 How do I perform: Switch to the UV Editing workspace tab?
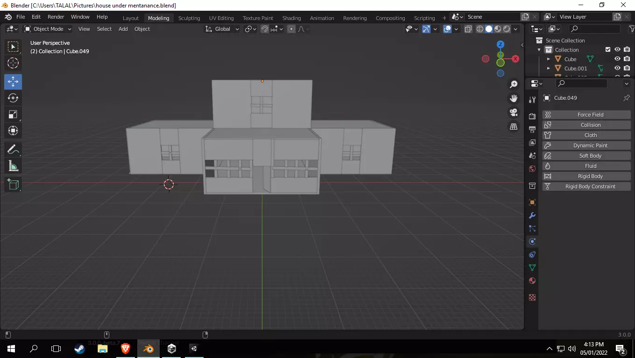(221, 18)
